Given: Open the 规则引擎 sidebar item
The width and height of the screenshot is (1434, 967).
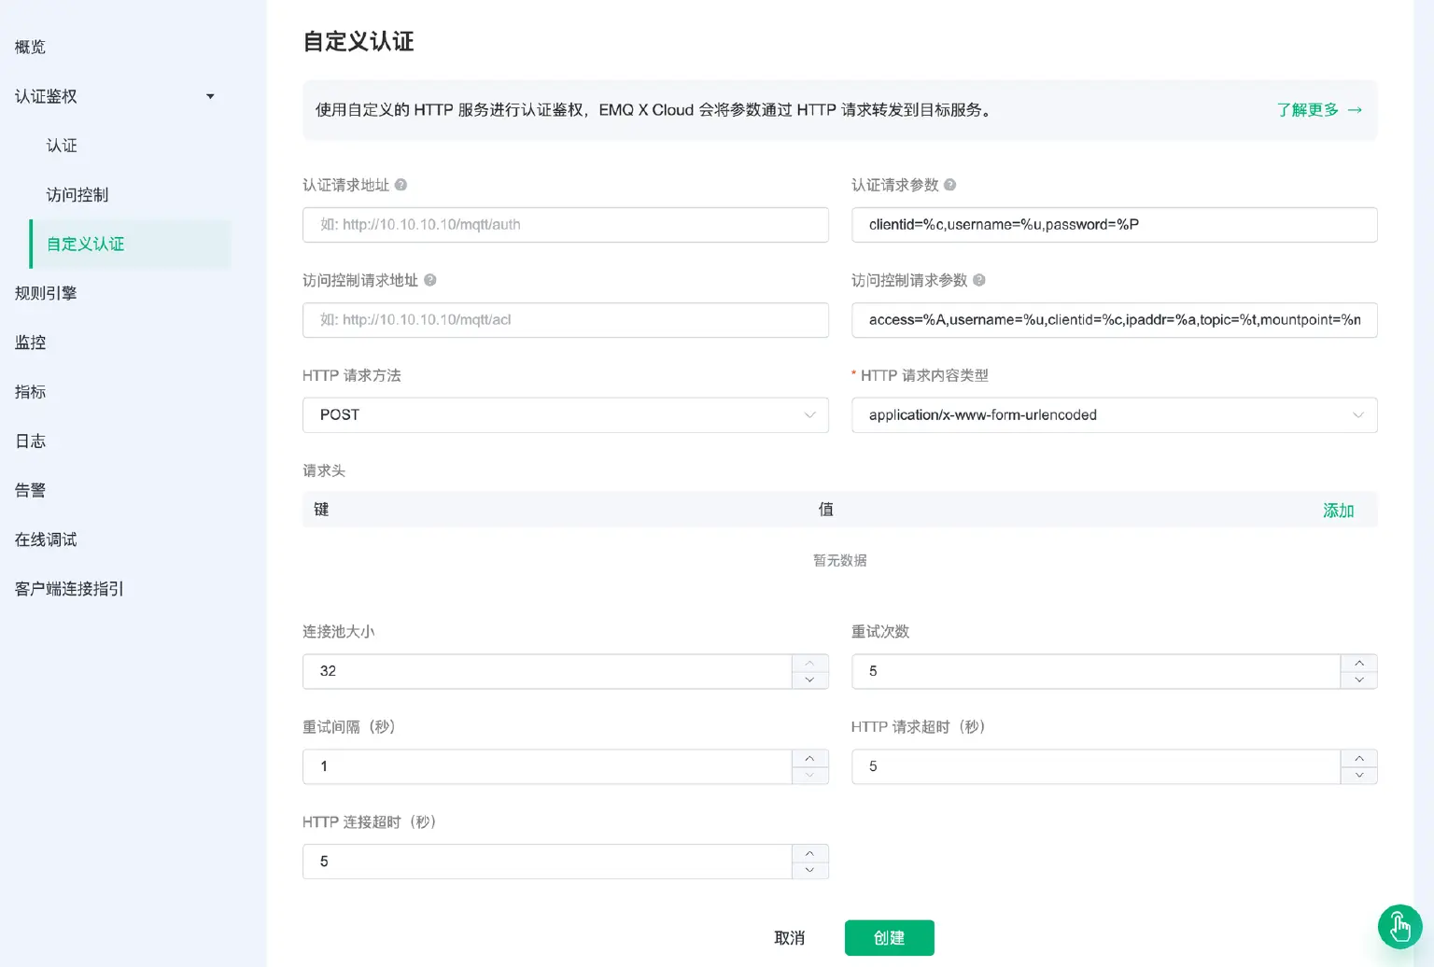Looking at the screenshot, I should [44, 292].
